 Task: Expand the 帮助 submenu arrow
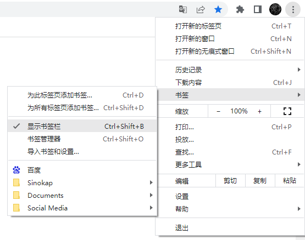pos(299,209)
